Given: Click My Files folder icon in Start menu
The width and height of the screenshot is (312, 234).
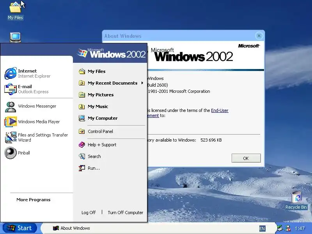Looking at the screenshot, I should point(82,71).
